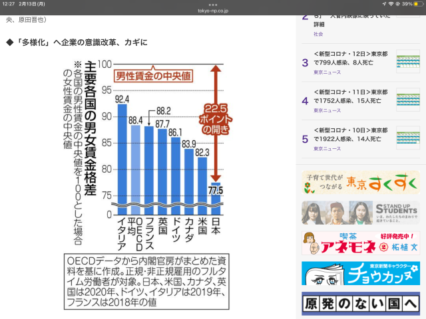Select 東京ニュース tag under rank 3 article
Screen dimensions: 426x319
327,73
